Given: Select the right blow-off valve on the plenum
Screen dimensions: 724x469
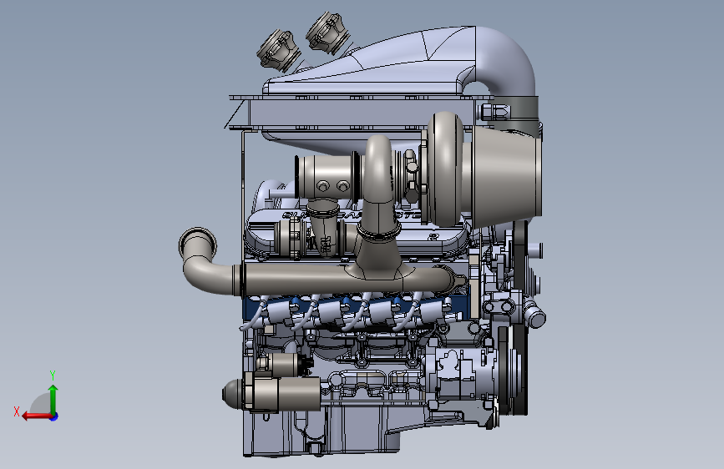Looking at the screenshot, I should coord(328,33).
